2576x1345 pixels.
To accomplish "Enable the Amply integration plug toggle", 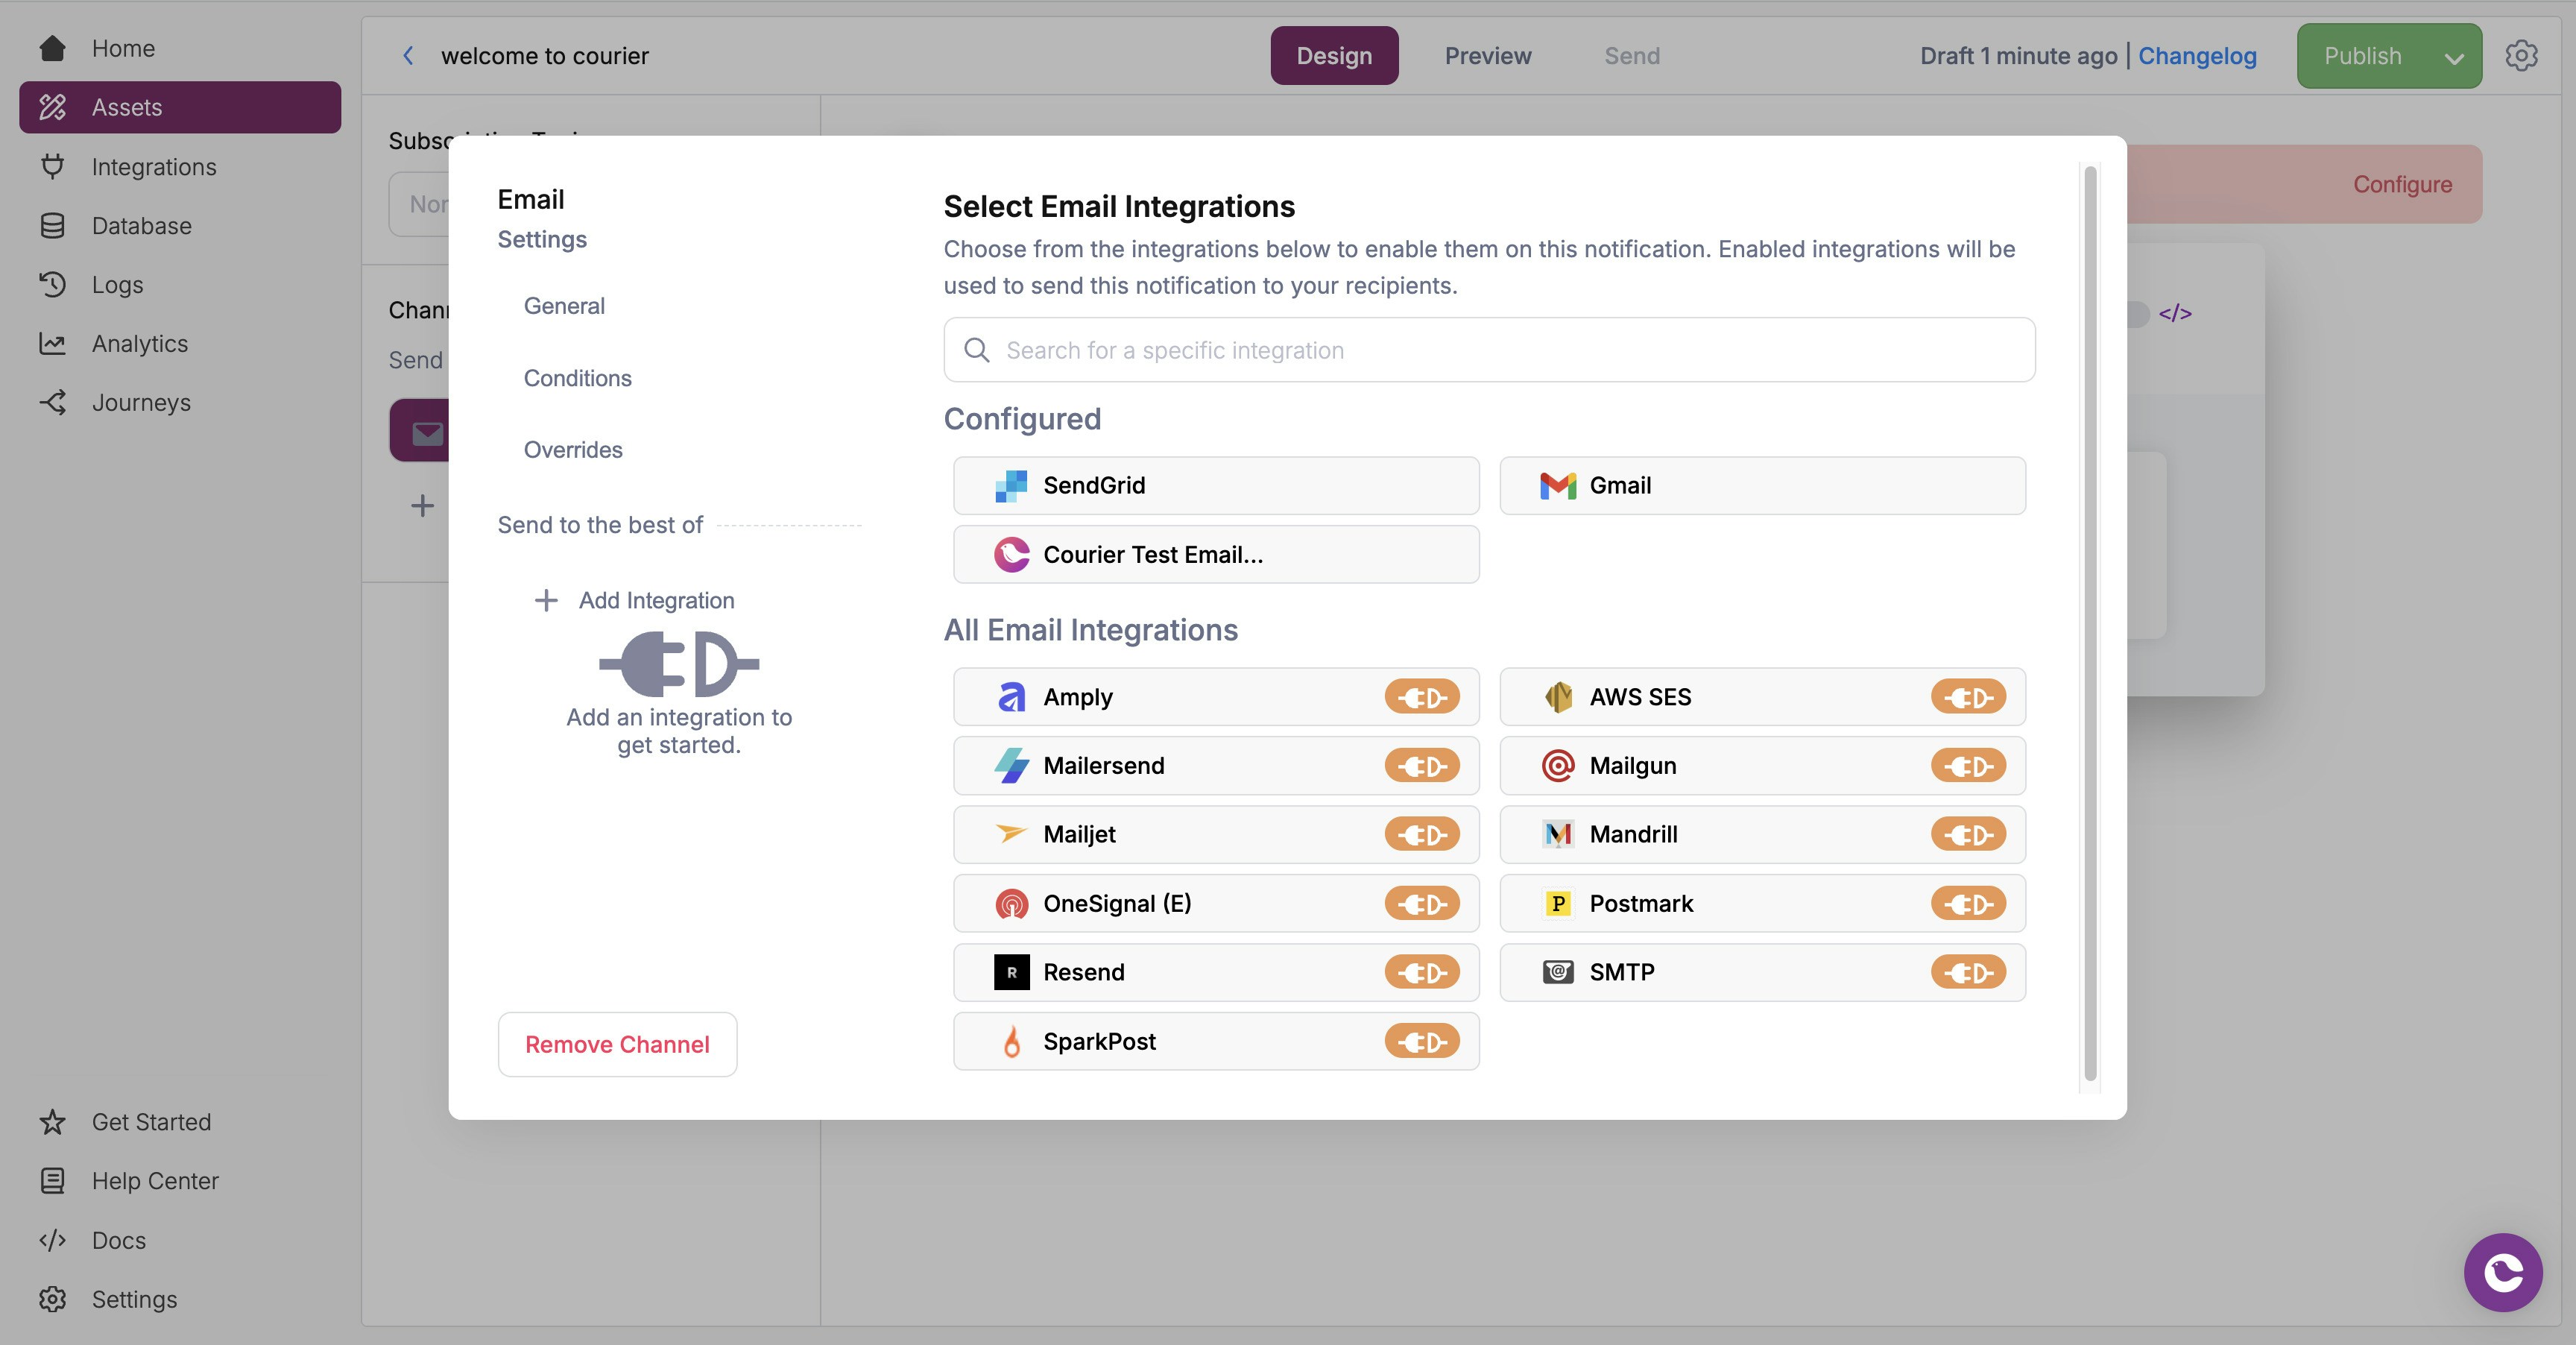I will pyautogui.click(x=1421, y=697).
